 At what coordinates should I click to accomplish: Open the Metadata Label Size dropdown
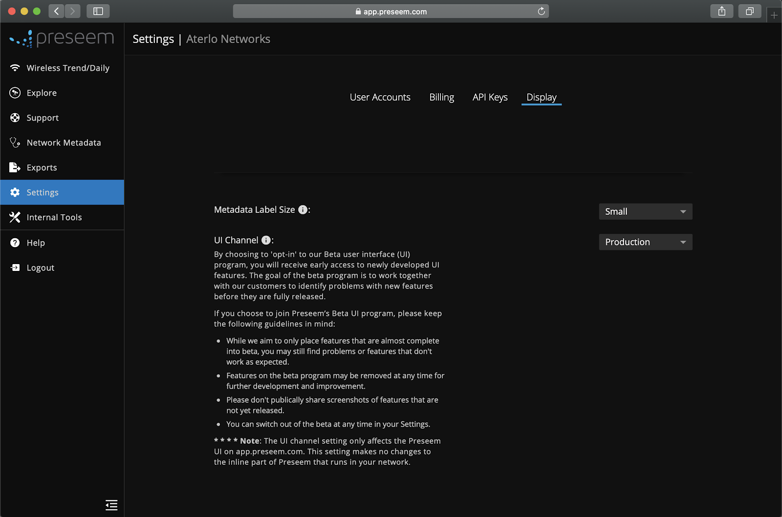(646, 211)
